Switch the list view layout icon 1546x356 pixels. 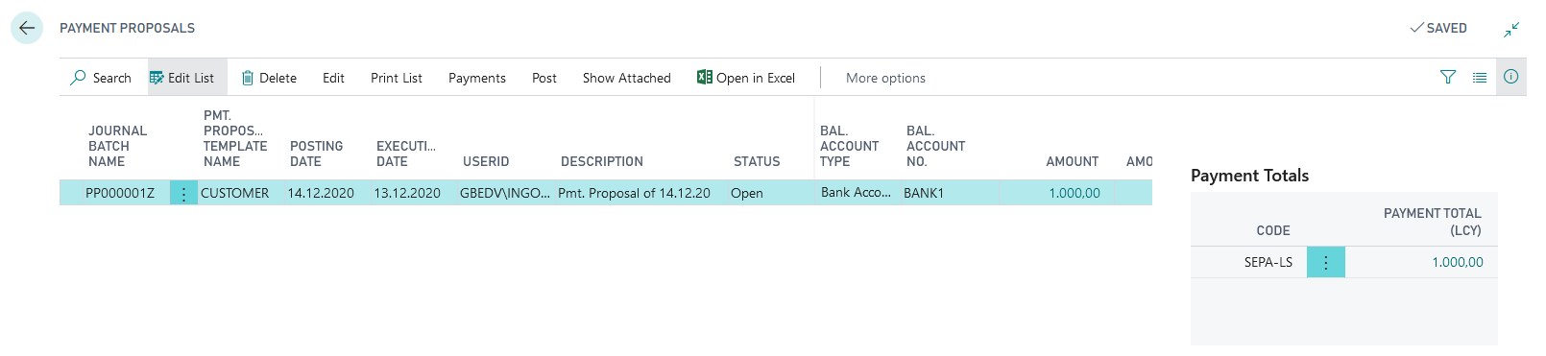1480,78
